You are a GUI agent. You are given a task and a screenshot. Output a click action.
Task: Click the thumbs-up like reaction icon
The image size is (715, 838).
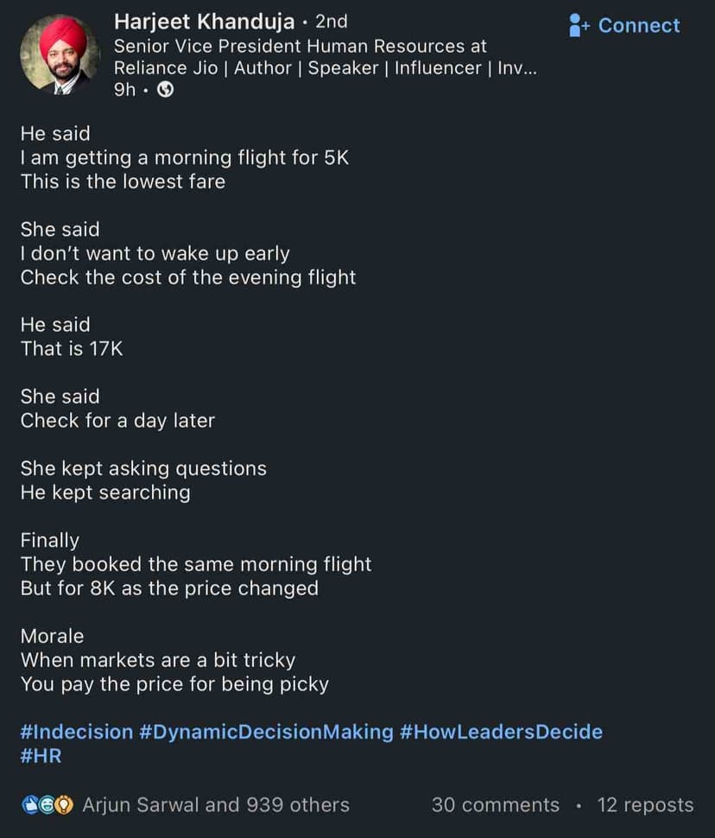[30, 805]
